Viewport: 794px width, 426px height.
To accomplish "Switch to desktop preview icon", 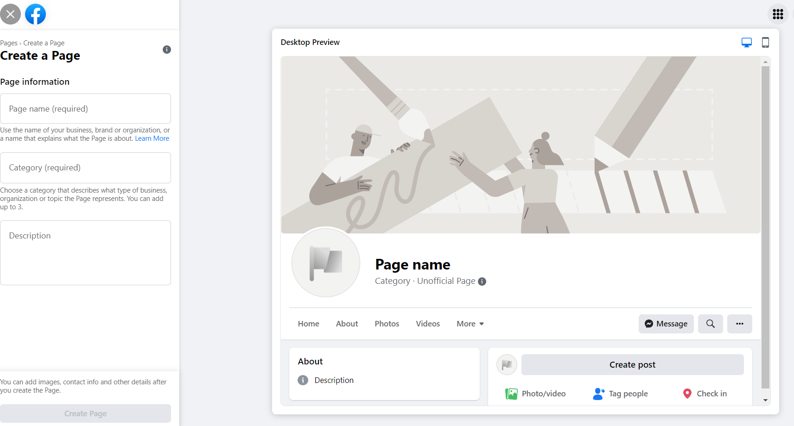I will point(746,43).
